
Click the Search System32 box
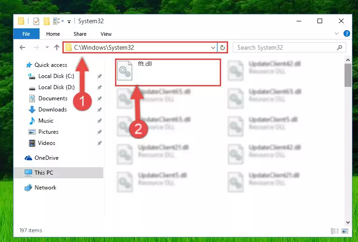pyautogui.click(x=289, y=47)
